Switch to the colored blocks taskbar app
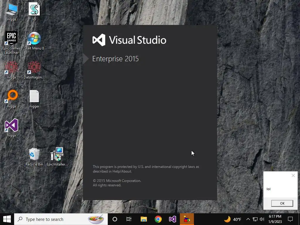Image resolution: width=300 pixels, height=225 pixels. [x=187, y=219]
